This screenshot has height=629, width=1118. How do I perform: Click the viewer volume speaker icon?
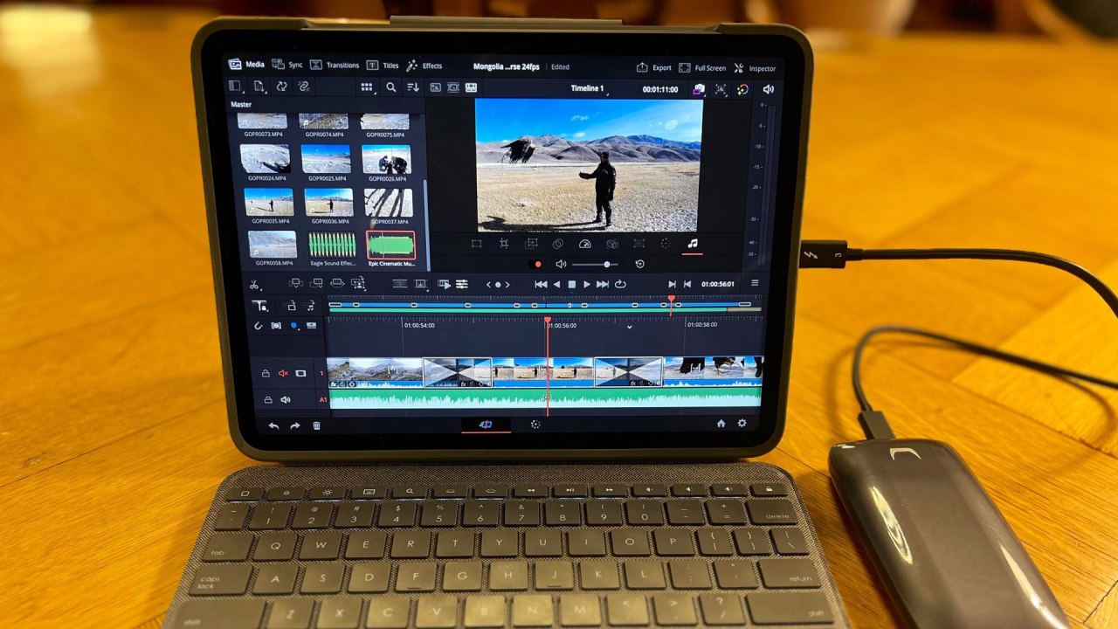(x=561, y=264)
